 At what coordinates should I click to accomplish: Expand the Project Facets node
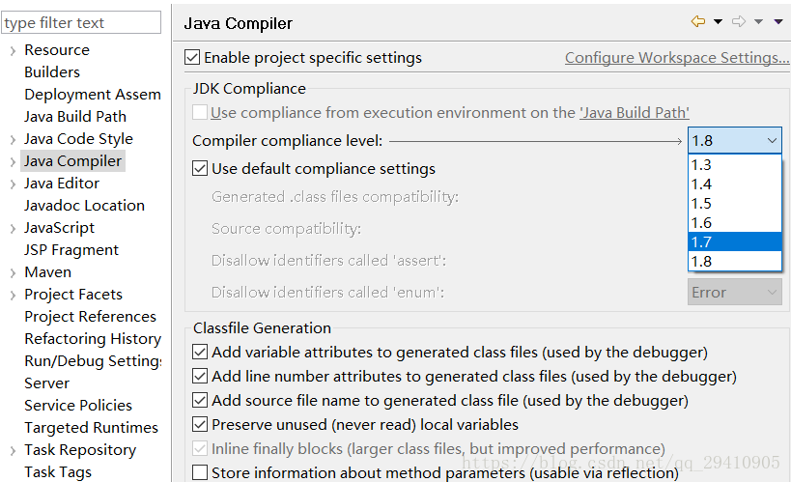click(x=13, y=295)
